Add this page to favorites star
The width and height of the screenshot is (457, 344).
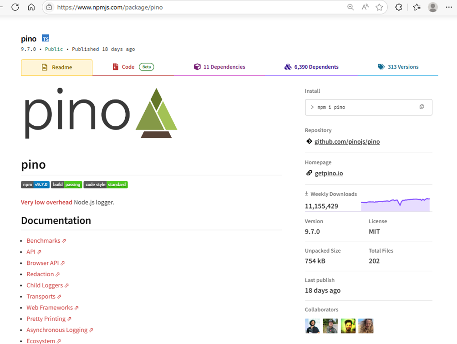pyautogui.click(x=379, y=7)
